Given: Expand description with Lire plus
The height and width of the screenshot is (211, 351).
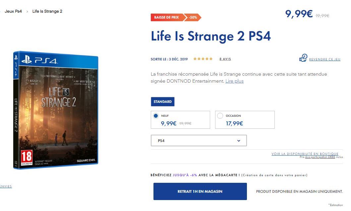Looking at the screenshot, I should (x=234, y=81).
